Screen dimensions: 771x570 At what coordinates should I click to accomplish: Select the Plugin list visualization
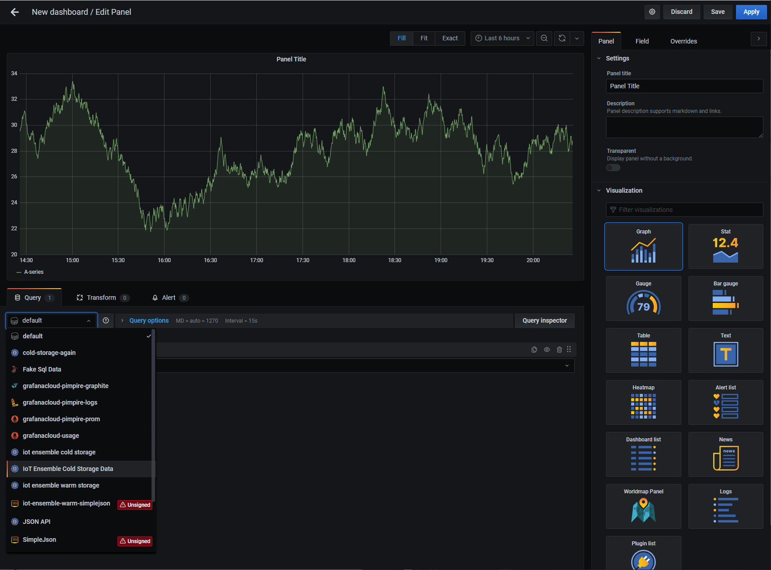click(644, 553)
